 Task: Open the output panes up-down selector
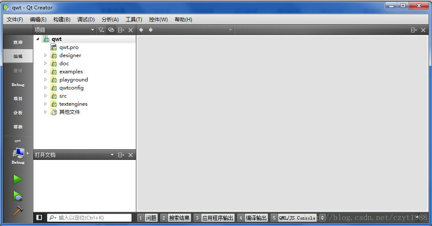tap(322, 218)
